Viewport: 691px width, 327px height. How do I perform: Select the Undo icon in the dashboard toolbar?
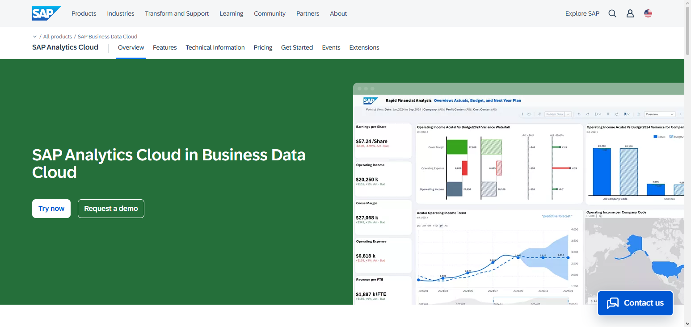[x=579, y=114]
